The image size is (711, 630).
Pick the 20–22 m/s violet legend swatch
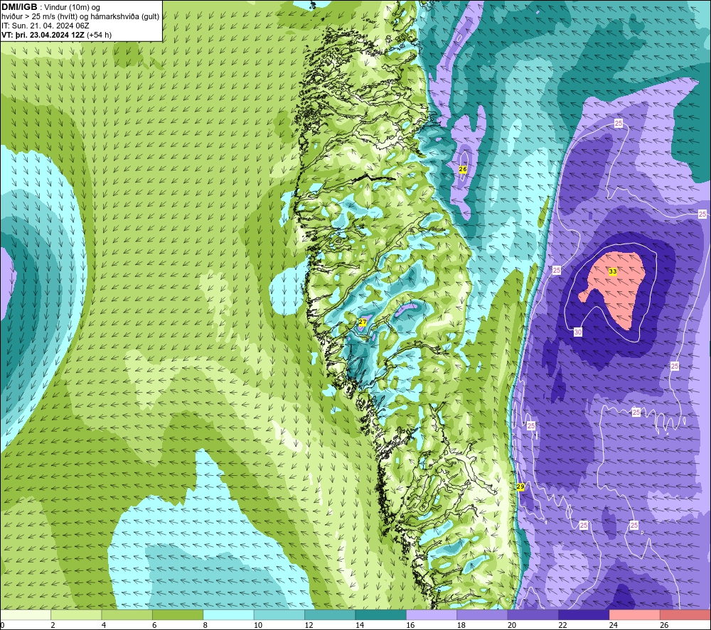[x=533, y=614]
